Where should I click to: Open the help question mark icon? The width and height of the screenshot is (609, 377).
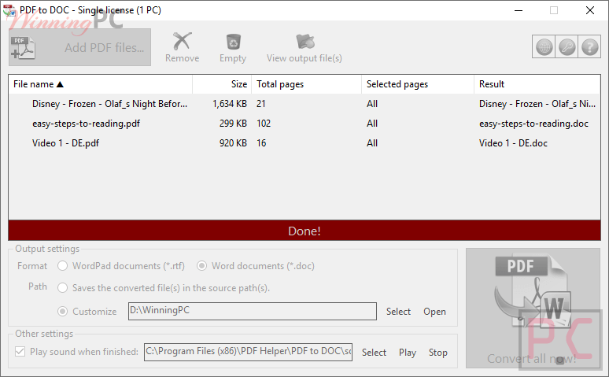tap(589, 47)
